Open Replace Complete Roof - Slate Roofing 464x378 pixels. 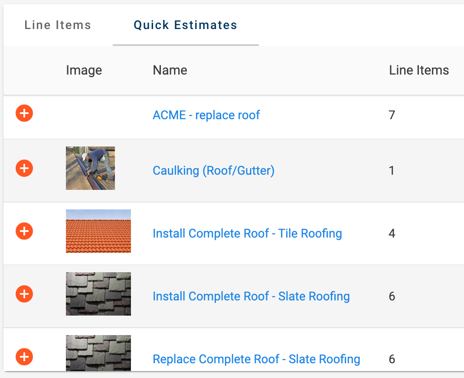pyautogui.click(x=256, y=359)
